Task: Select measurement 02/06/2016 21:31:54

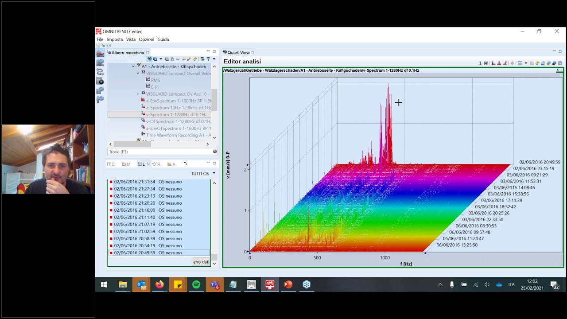Action: [159, 182]
